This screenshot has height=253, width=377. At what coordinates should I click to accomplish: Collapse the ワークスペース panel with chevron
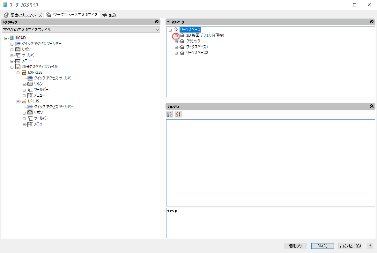pos(372,22)
